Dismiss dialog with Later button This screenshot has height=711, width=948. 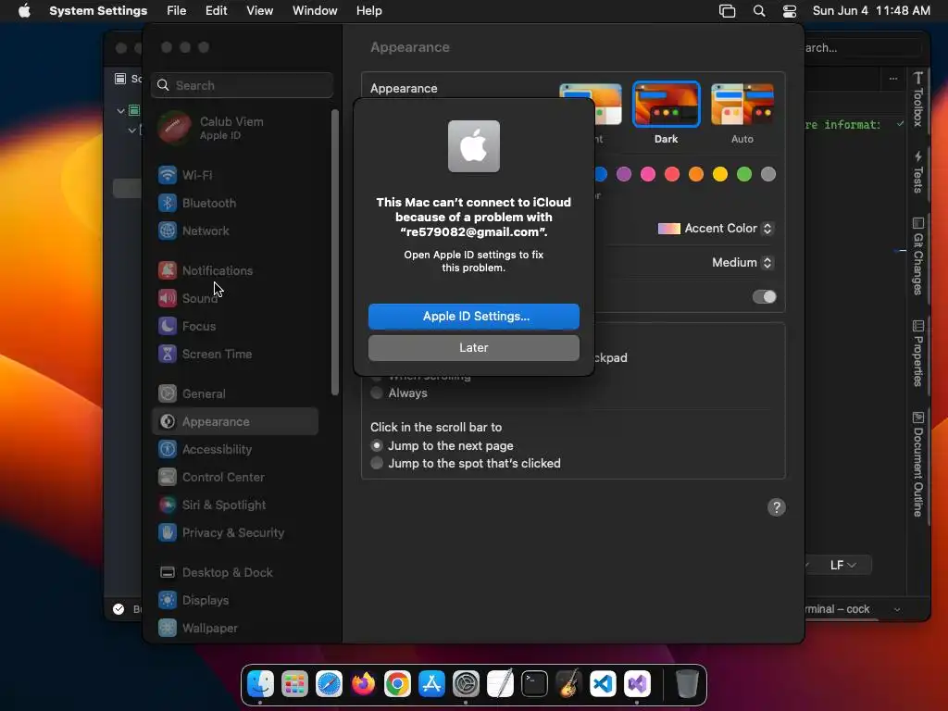(474, 348)
